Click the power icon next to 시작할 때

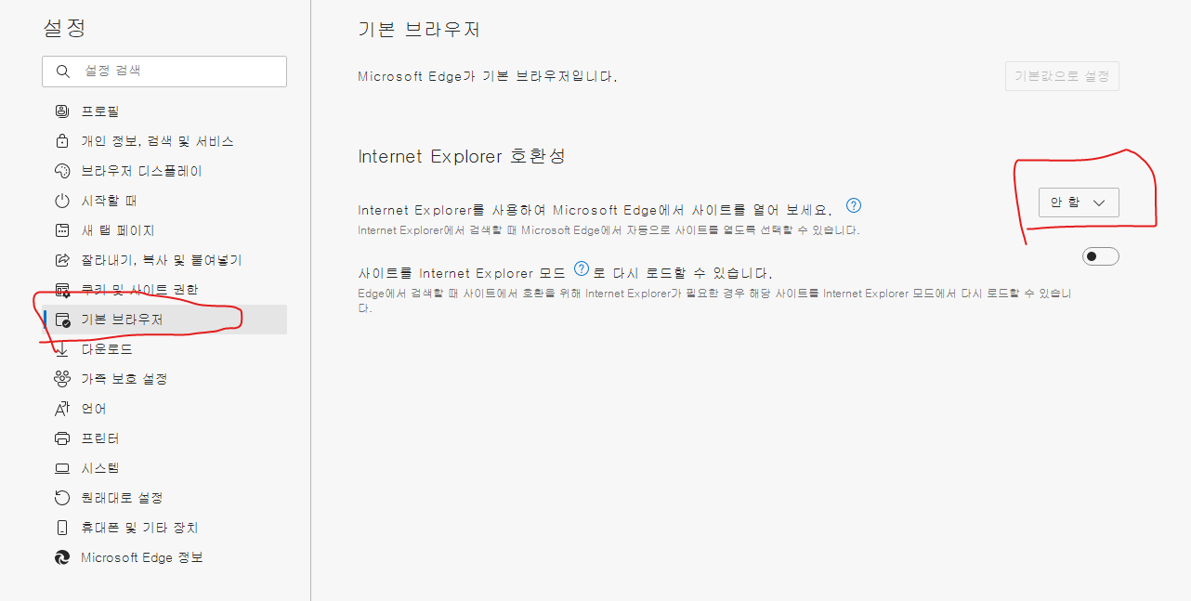pyautogui.click(x=62, y=201)
